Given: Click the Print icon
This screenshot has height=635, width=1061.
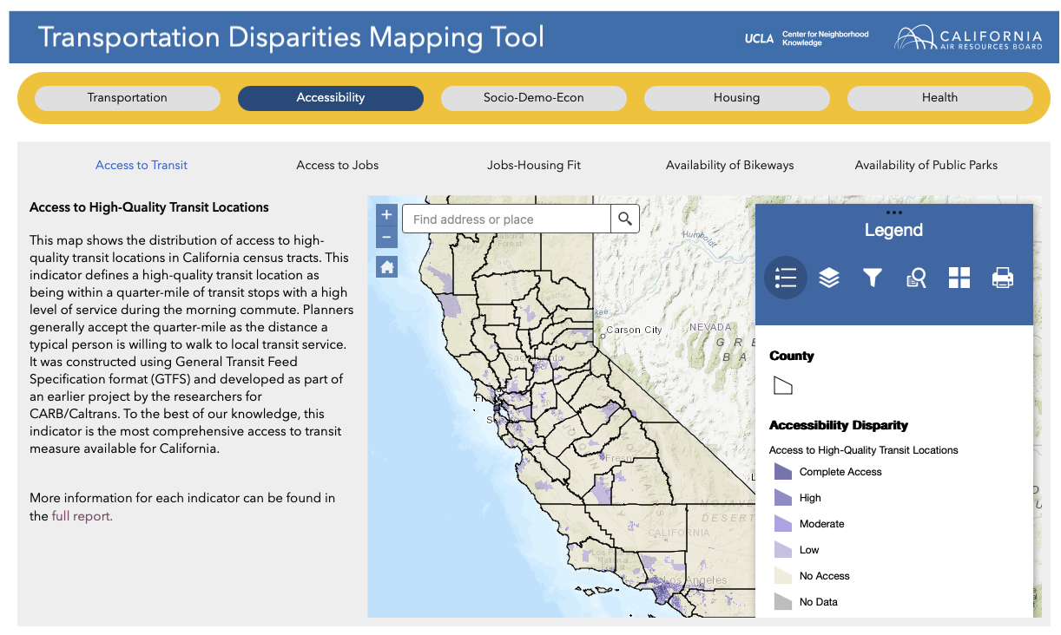Looking at the screenshot, I should point(1003,278).
